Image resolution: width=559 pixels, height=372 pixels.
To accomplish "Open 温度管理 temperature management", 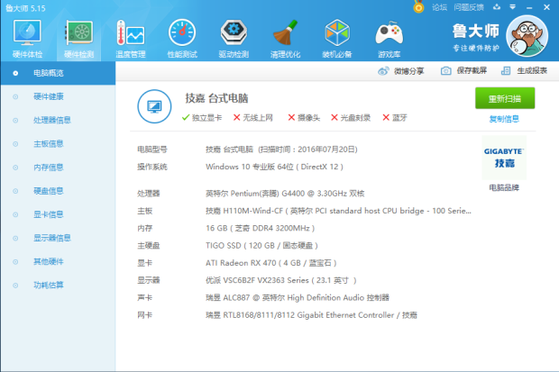I will tap(131, 39).
